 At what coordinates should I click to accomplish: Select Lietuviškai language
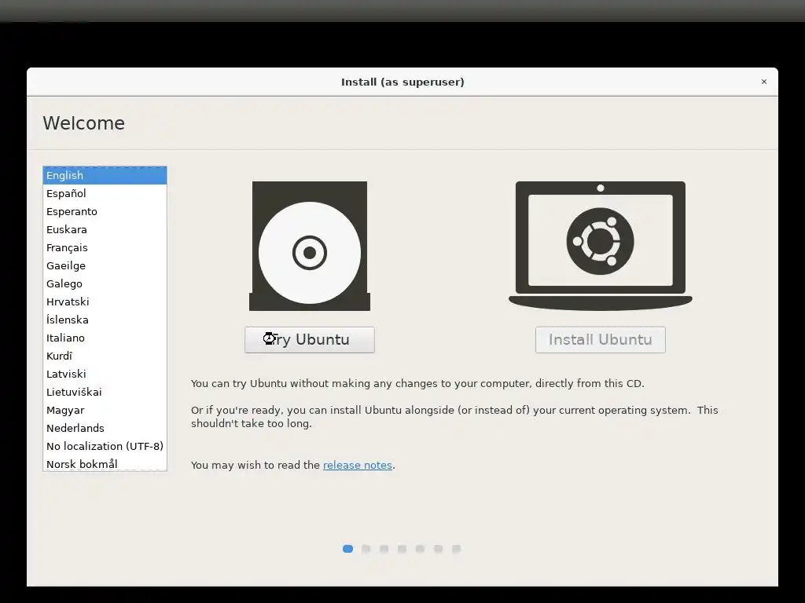(105, 392)
